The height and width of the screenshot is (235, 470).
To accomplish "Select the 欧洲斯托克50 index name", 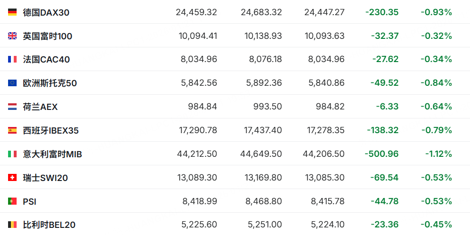I will point(50,83).
